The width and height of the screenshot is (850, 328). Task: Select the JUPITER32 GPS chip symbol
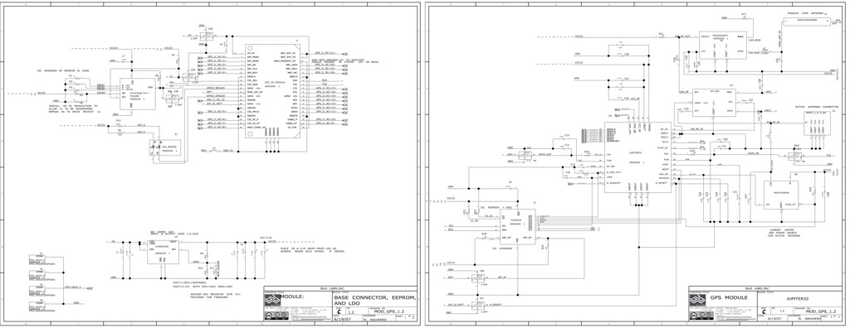[x=637, y=157]
